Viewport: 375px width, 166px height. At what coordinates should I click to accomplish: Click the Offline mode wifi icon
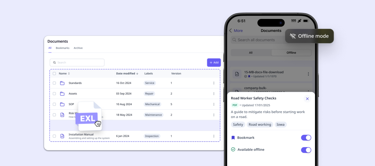pos(293,36)
